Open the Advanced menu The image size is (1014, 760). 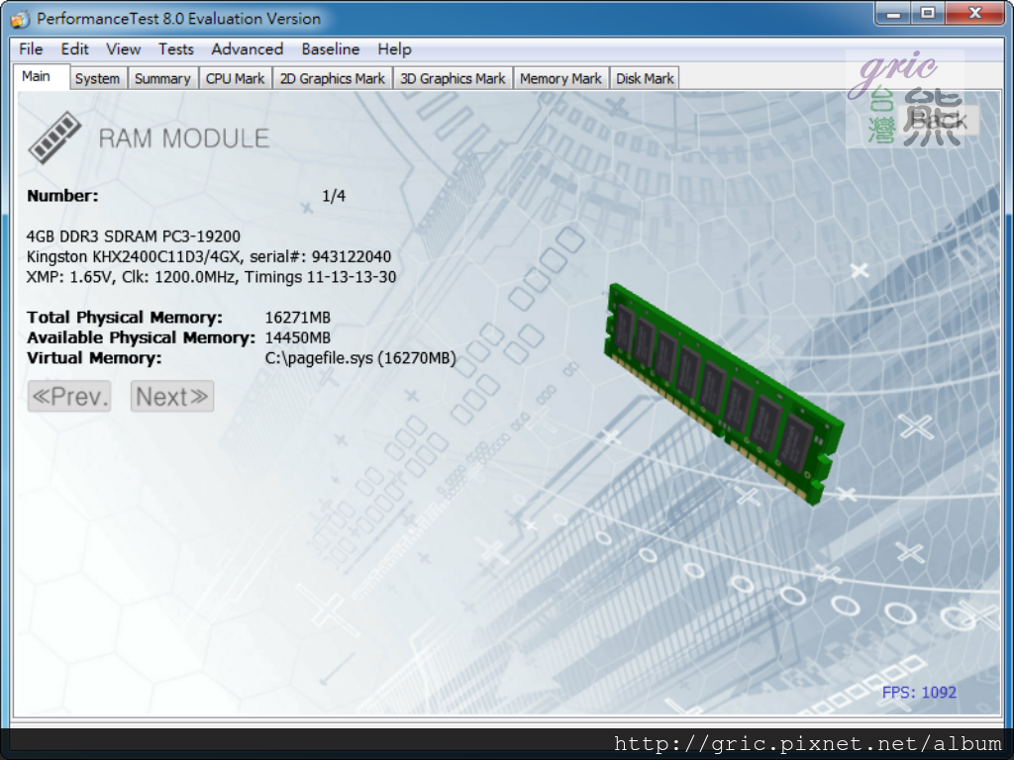coord(247,49)
